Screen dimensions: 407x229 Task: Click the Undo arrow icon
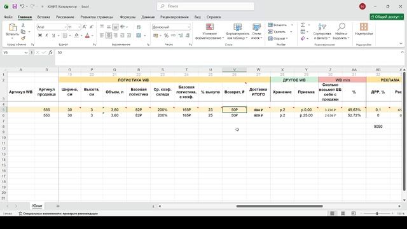[22, 6]
